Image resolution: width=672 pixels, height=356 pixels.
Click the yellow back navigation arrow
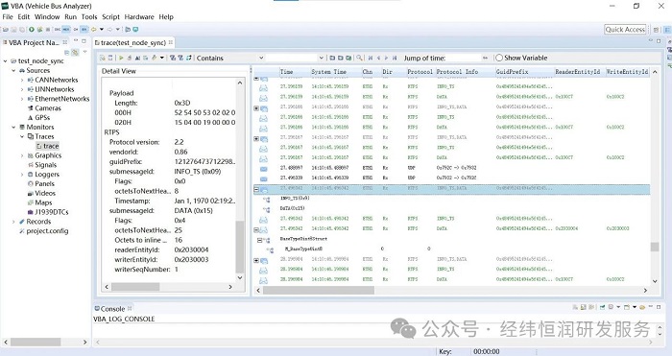pyautogui.click(x=93, y=29)
